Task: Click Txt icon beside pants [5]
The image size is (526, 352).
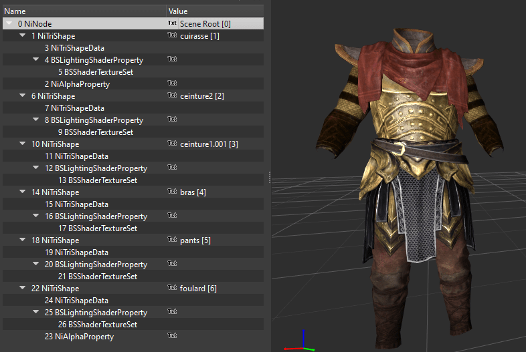Action: pyautogui.click(x=172, y=240)
